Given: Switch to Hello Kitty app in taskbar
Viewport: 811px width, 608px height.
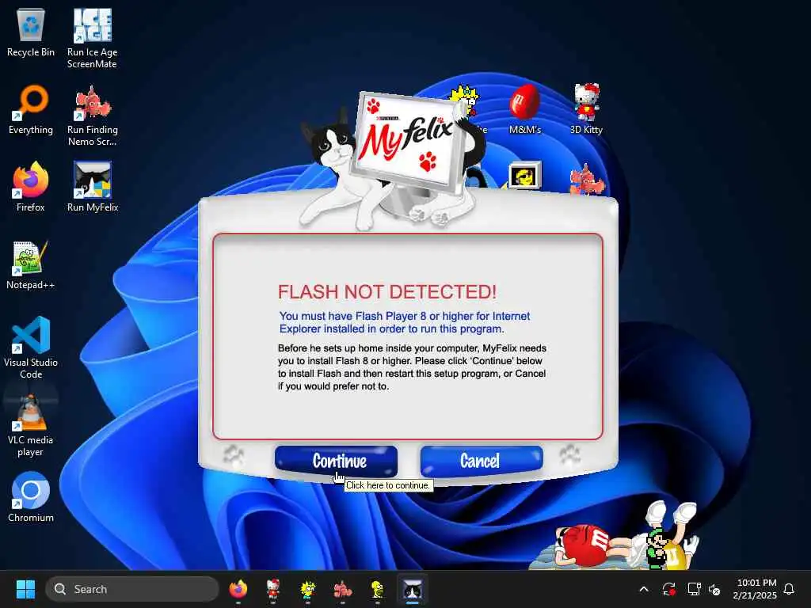Looking at the screenshot, I should 273,589.
